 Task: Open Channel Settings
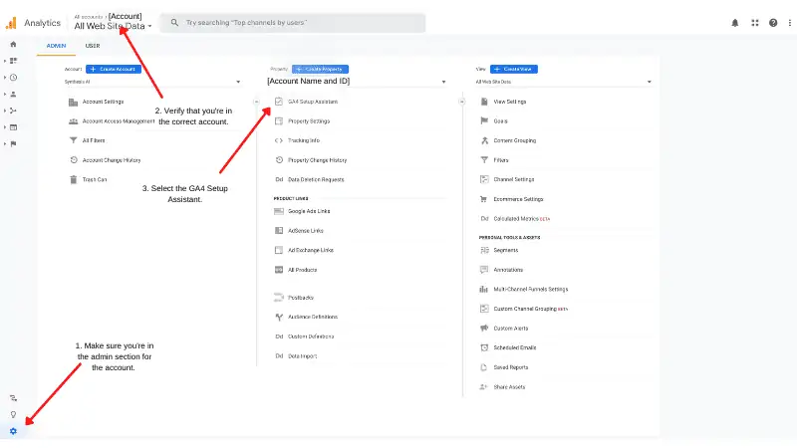click(514, 180)
